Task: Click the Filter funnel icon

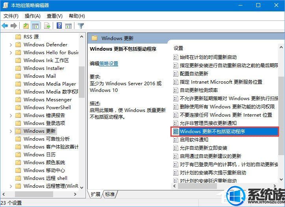Action: pyautogui.click(x=81, y=26)
